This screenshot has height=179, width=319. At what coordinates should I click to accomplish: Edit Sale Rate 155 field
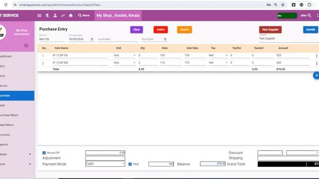pyautogui.click(x=195, y=55)
